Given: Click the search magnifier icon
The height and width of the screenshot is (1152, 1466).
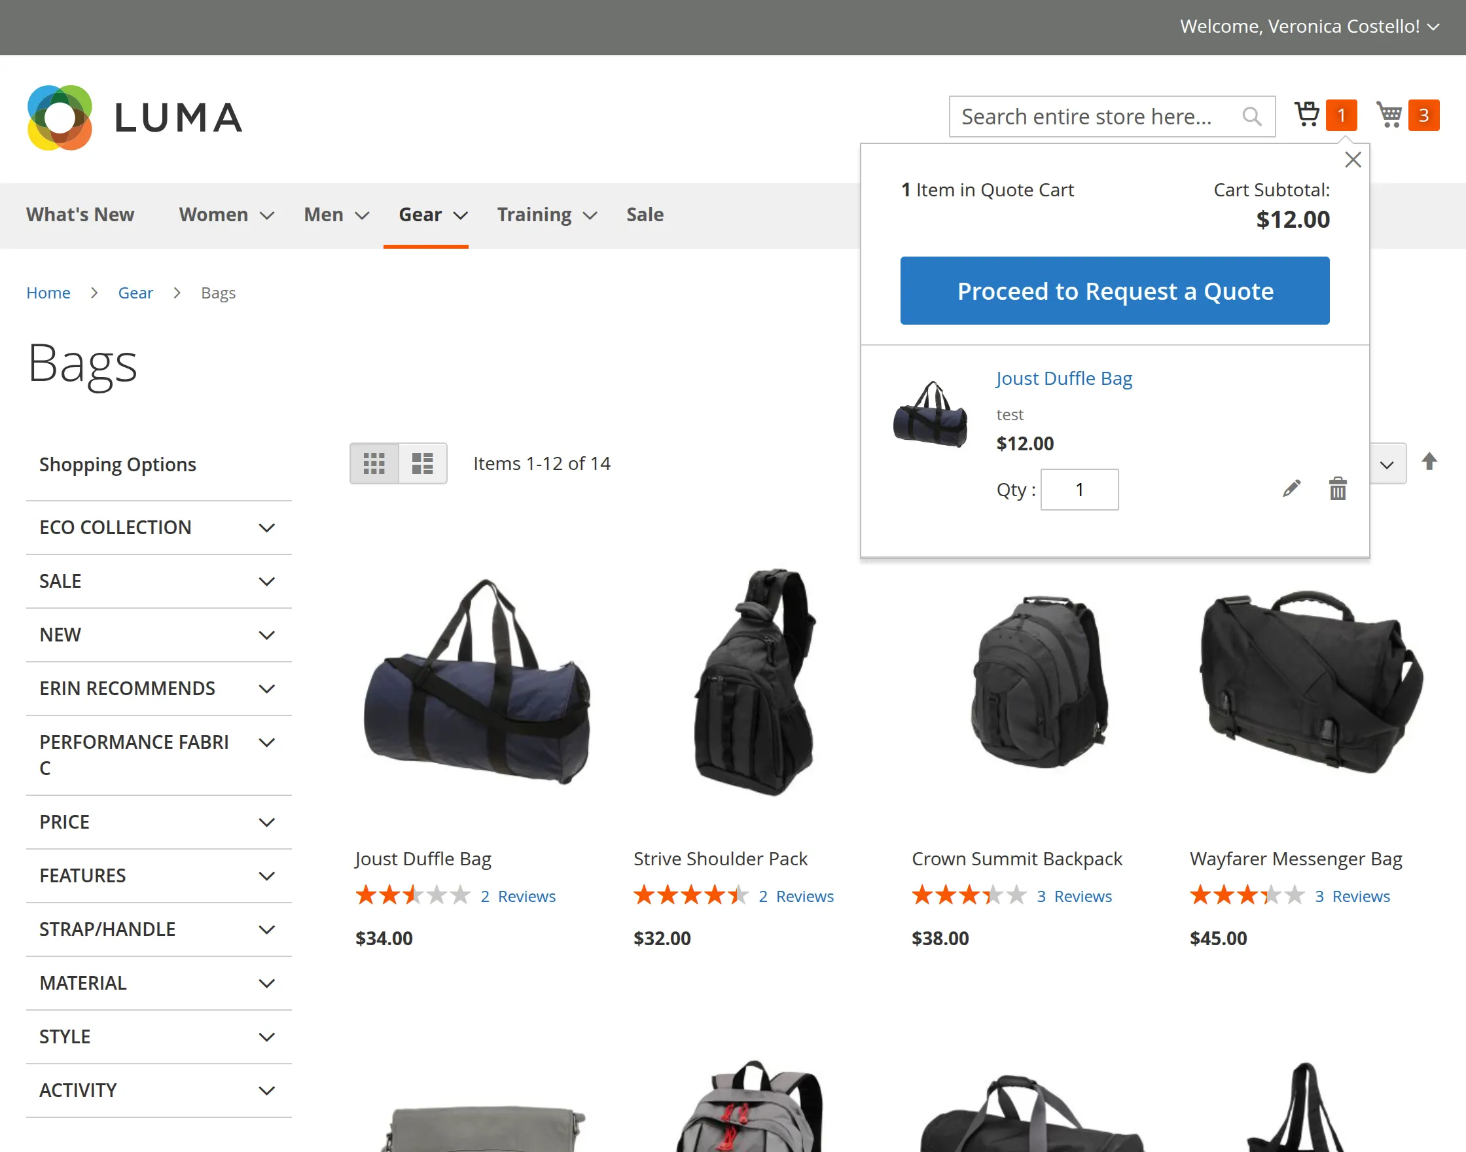Looking at the screenshot, I should point(1251,117).
